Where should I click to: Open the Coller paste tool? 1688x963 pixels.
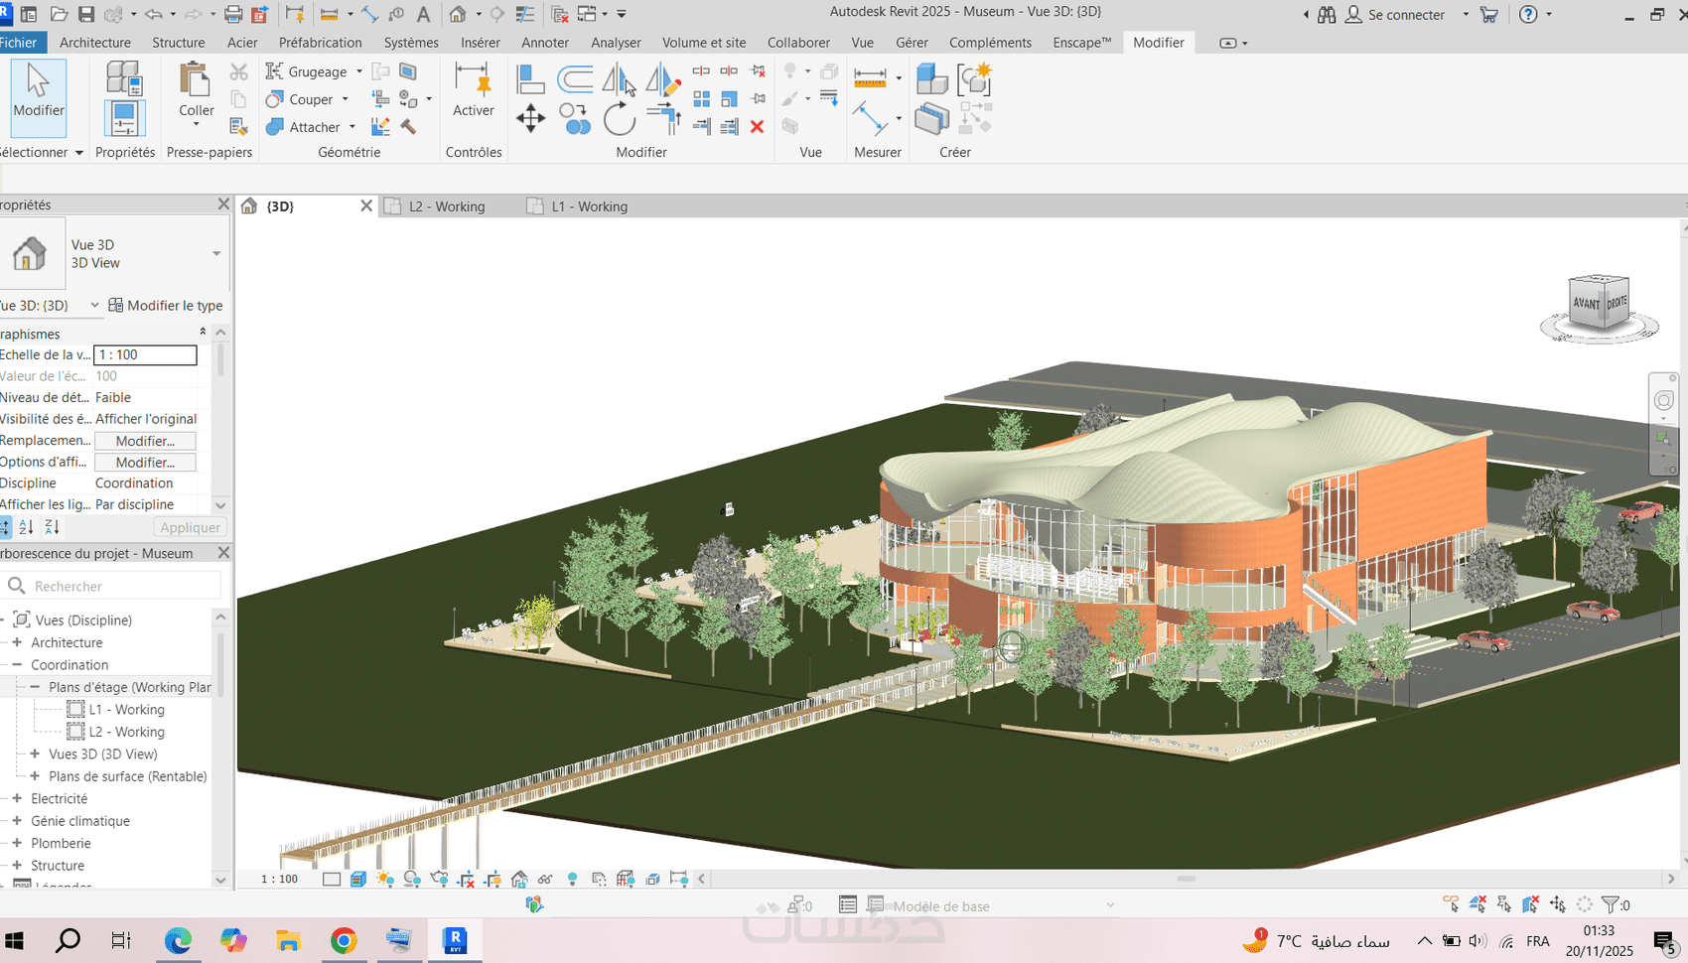[196, 94]
